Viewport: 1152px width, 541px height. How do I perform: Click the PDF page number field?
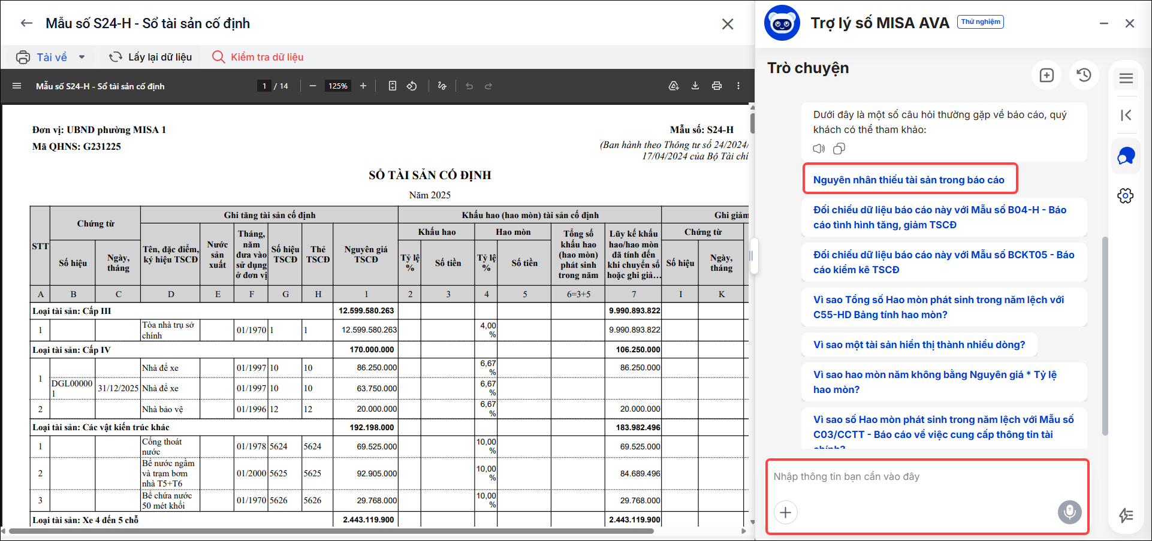(264, 86)
